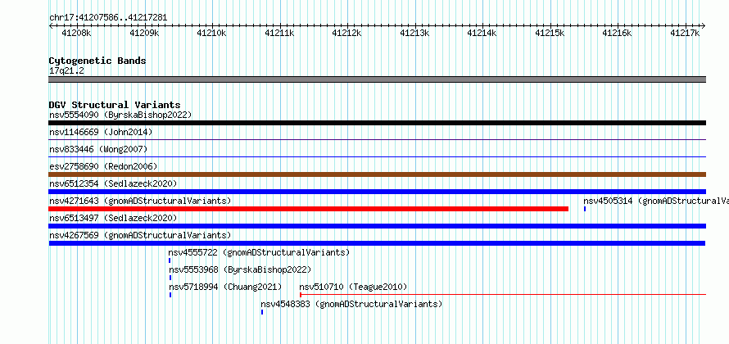
Task: Click the Cytogenetic Bands track title
Action: click(x=97, y=61)
